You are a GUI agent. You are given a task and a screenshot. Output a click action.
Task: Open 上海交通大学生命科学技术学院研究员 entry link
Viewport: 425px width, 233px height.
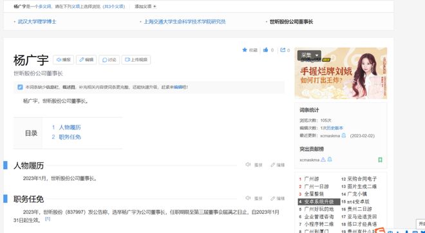point(185,22)
